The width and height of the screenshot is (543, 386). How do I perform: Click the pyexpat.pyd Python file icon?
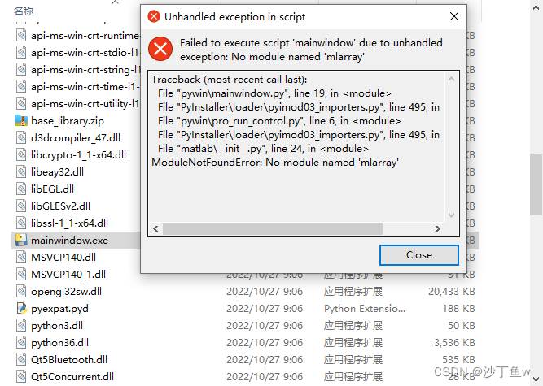[20, 309]
